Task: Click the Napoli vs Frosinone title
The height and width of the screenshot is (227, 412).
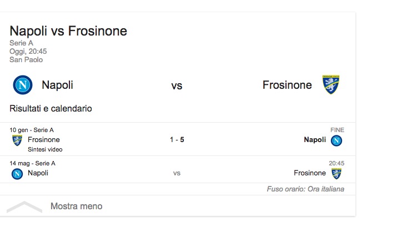Action: 68,31
